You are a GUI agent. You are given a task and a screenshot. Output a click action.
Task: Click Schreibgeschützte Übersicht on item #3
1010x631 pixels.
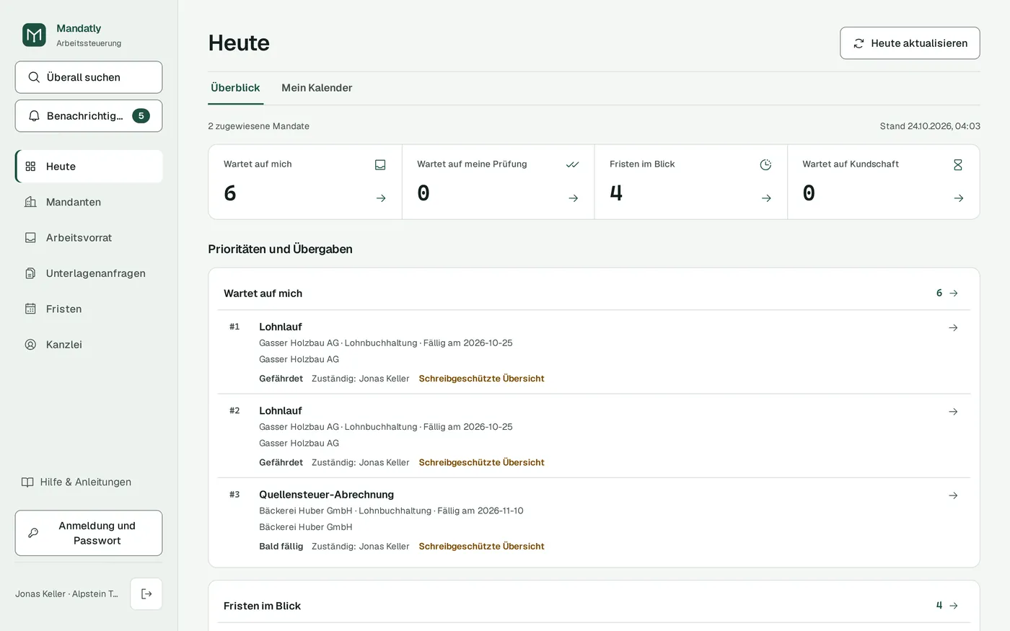[x=481, y=547]
